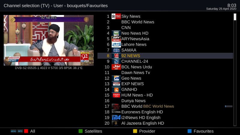Click the i24News channel logo
This screenshot has width=240, height=135.
point(116,118)
